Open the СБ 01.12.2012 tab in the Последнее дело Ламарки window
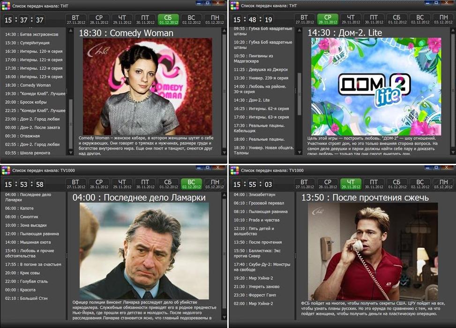Screen dimensions: 456x328 pos(168,183)
